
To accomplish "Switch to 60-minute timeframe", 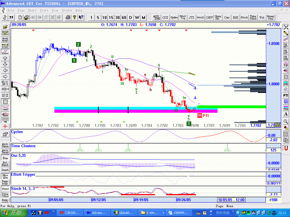I will [x=124, y=18].
